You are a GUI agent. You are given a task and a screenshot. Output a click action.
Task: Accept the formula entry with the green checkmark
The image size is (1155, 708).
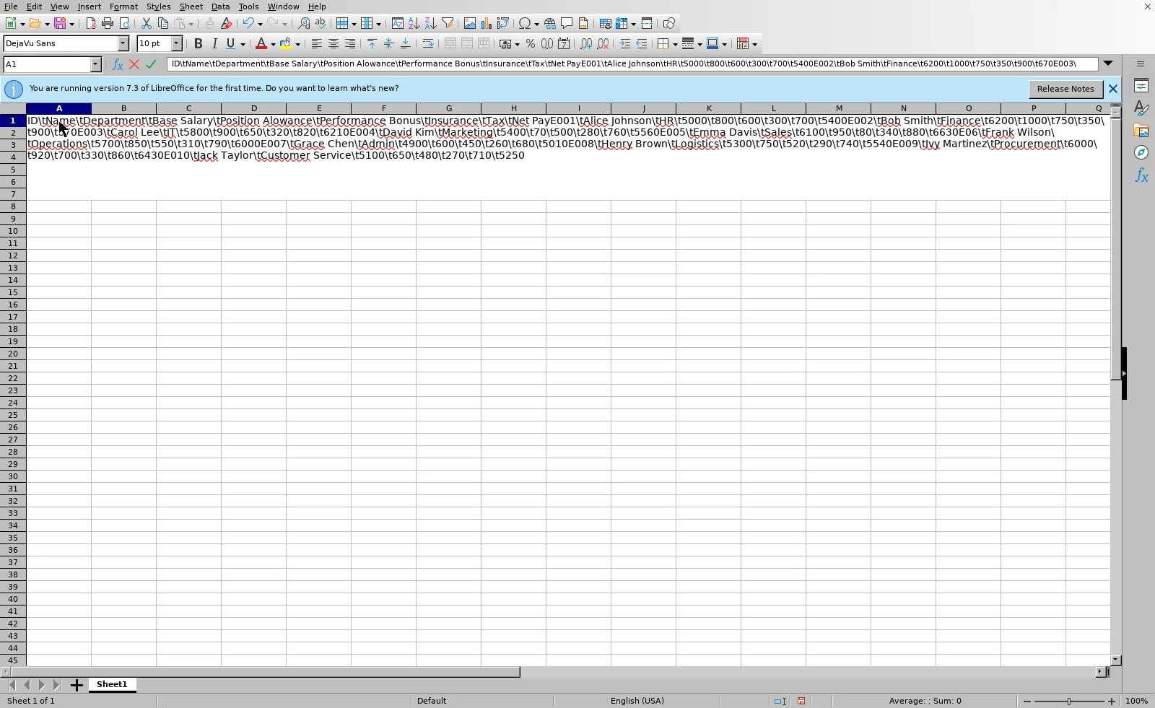pyautogui.click(x=151, y=64)
